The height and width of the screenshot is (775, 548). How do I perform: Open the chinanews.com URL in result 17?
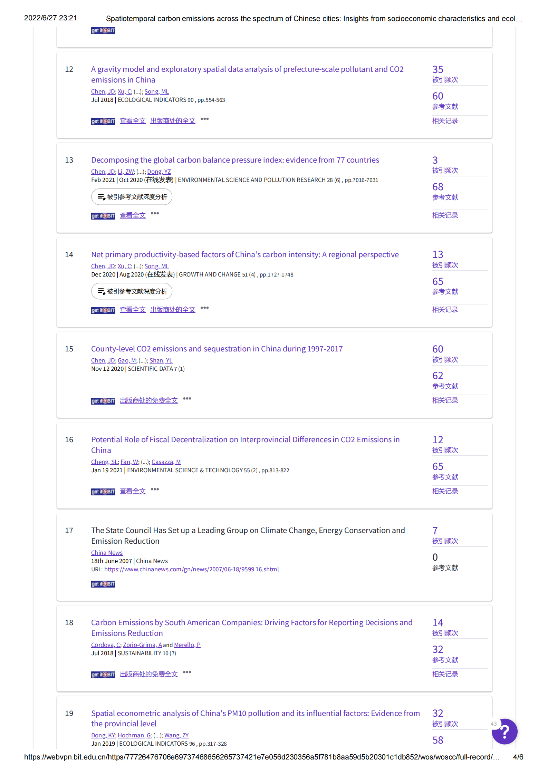(191, 569)
